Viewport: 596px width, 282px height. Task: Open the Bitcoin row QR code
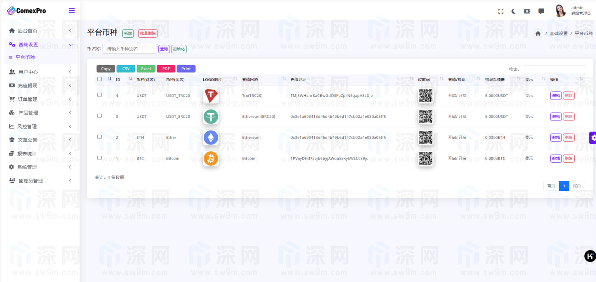[426, 158]
